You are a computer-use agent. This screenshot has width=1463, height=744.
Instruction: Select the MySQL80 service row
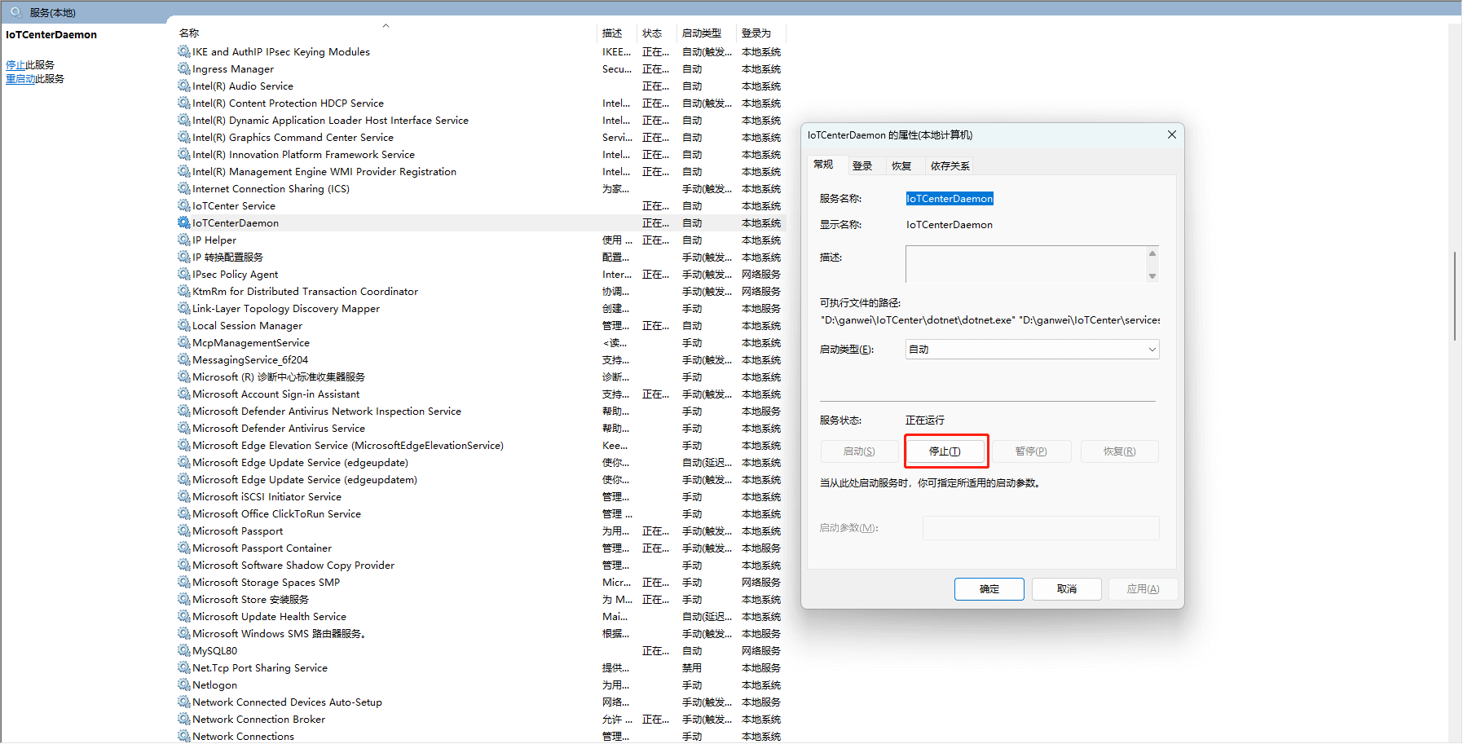(481, 650)
